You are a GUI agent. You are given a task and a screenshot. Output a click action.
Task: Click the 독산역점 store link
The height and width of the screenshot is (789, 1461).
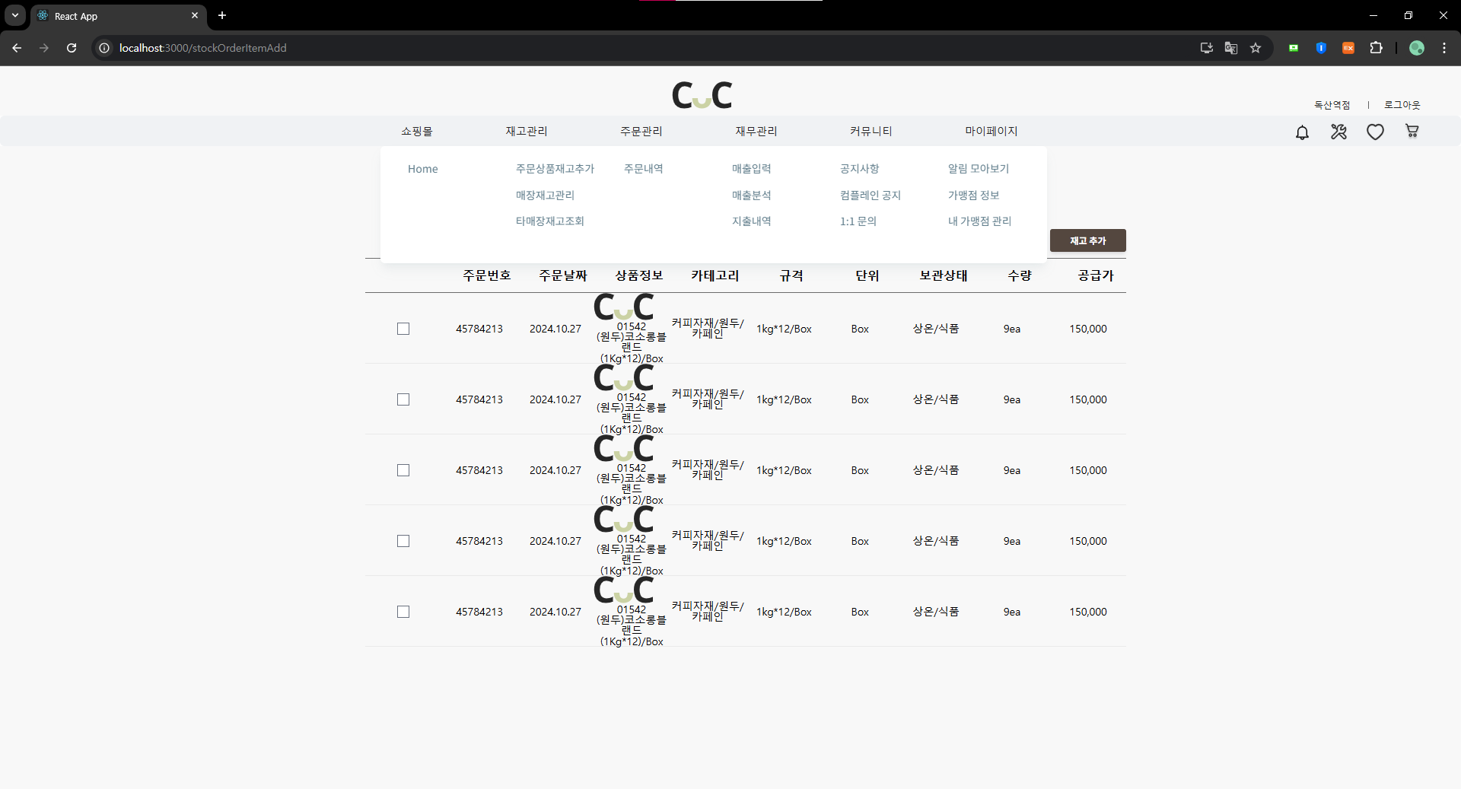tap(1332, 105)
